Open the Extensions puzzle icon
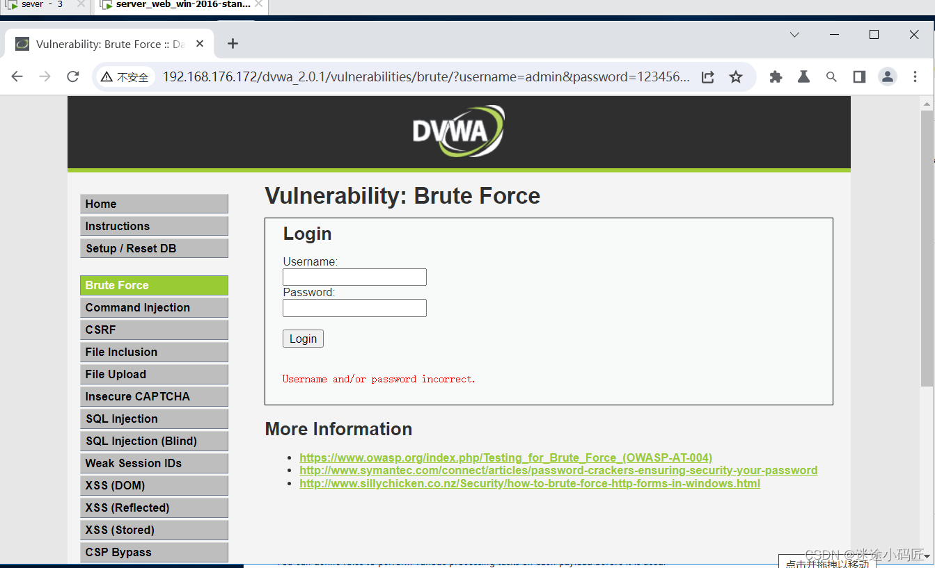The image size is (935, 568). [776, 77]
